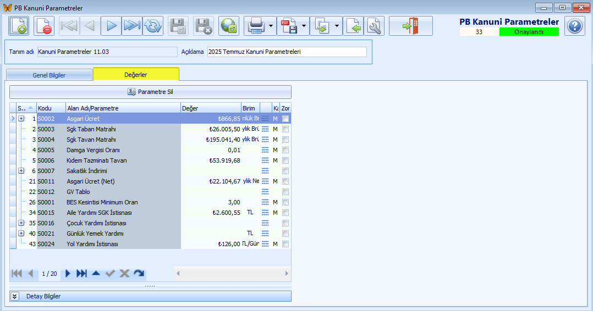Toggle Zor checkbox for Asgari Ücret row
This screenshot has height=311, width=593.
coord(285,119)
